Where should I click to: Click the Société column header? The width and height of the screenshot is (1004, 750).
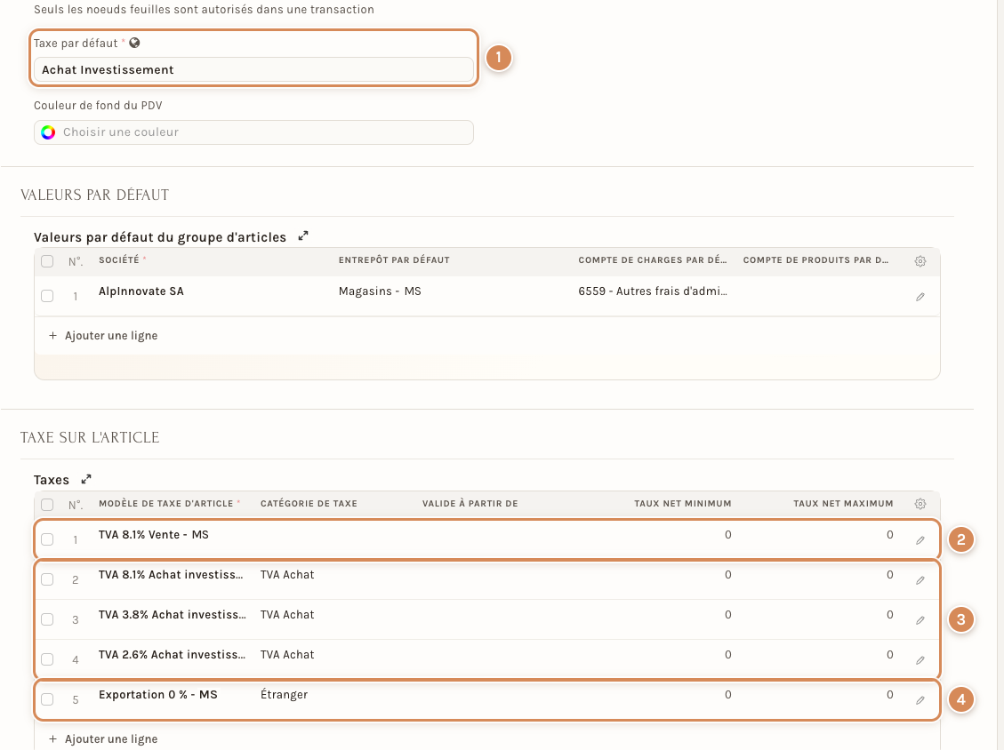(123, 259)
